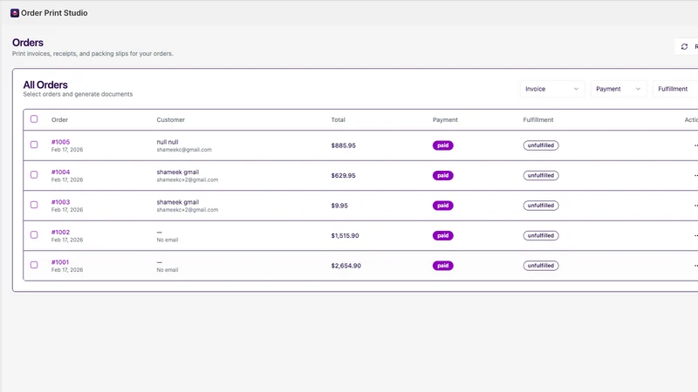Click the Orders page heading
Screen dimensions: 698x392
coord(28,43)
